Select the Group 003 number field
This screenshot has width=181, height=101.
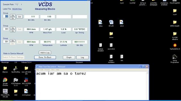point(6,29)
